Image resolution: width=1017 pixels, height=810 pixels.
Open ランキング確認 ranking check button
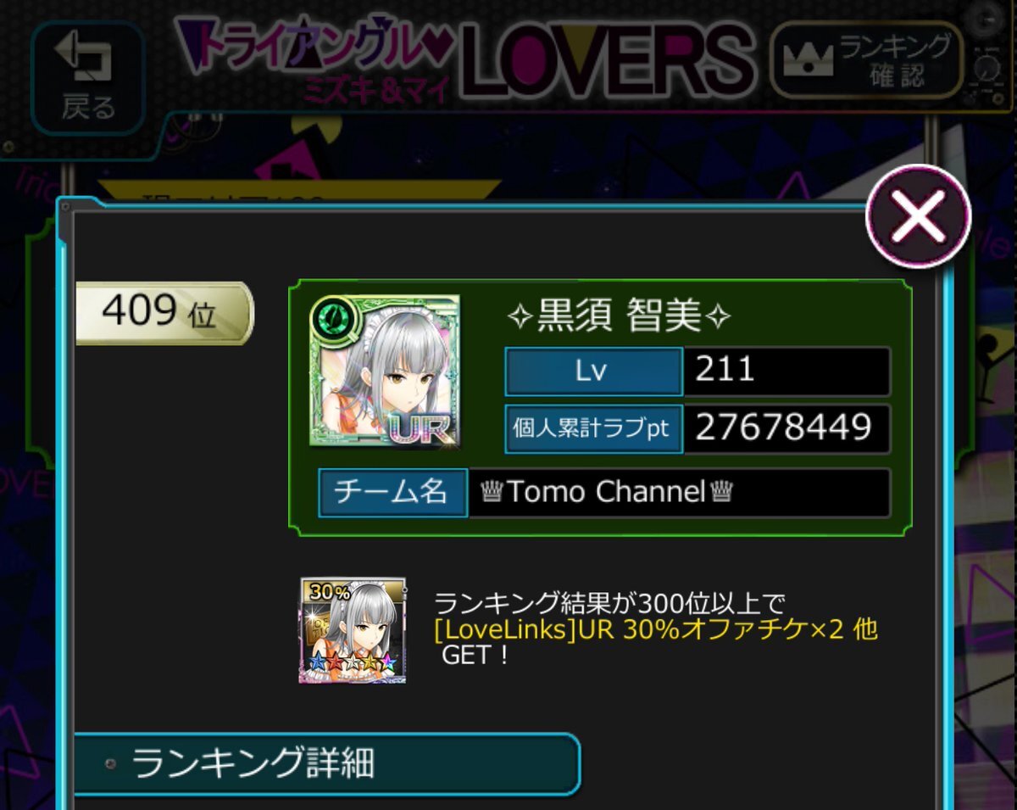tap(866, 60)
